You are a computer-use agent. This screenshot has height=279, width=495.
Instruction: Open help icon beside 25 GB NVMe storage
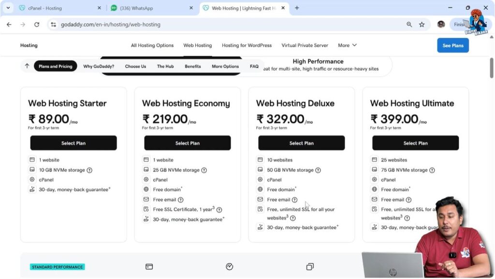coord(204,170)
